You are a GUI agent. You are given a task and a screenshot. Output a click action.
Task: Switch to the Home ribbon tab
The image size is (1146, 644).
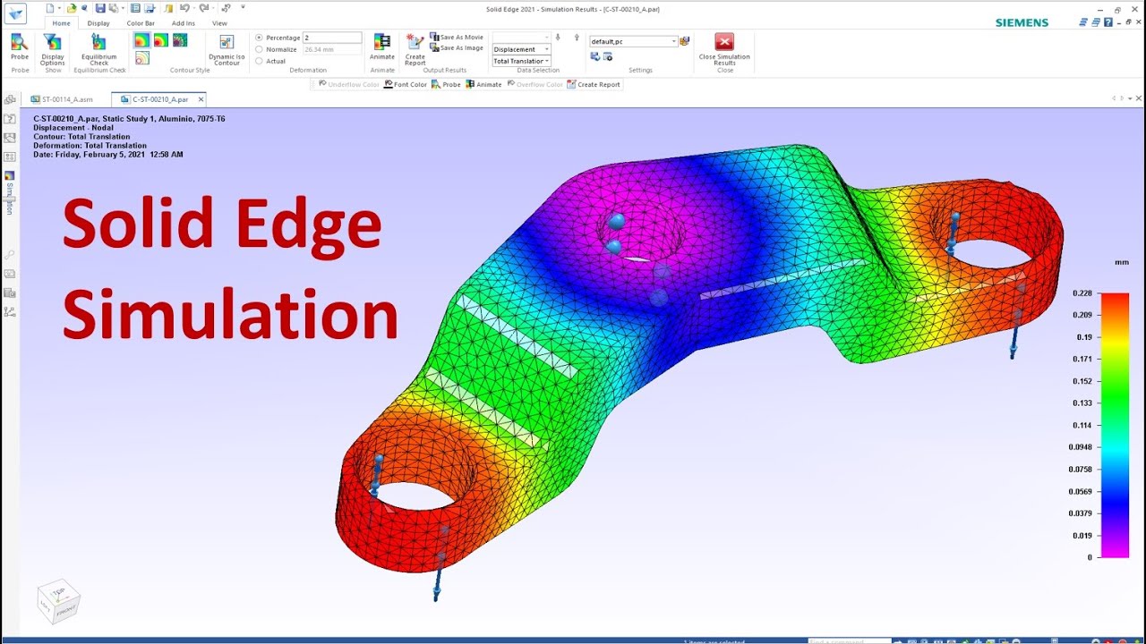(61, 23)
